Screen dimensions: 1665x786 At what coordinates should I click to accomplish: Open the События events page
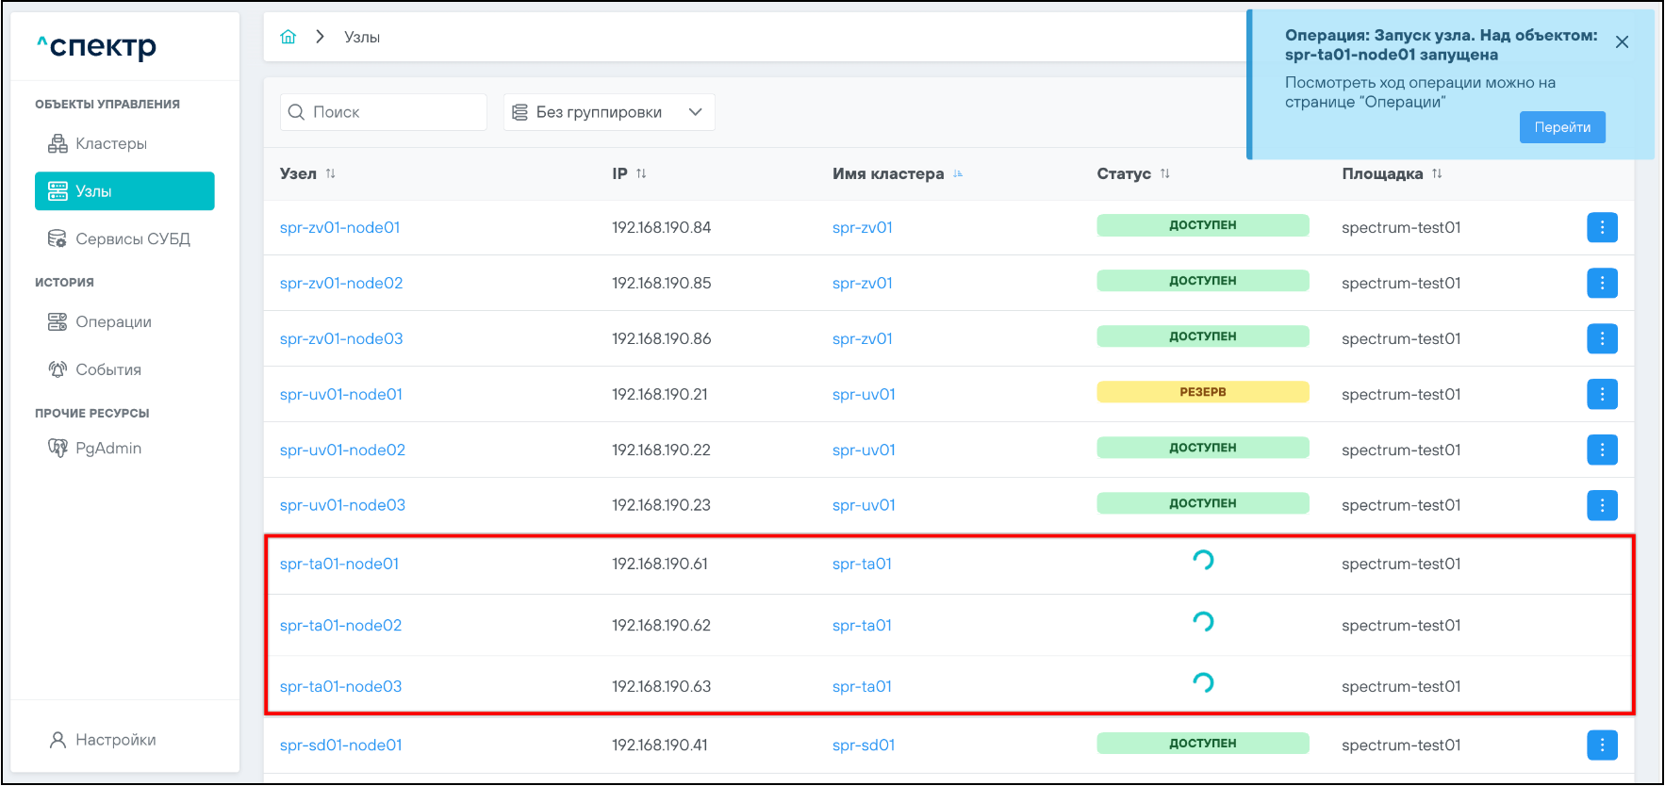(x=107, y=369)
